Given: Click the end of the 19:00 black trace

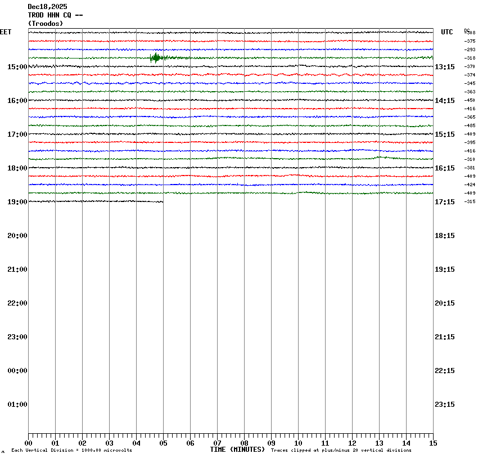Looking at the screenshot, I should pos(163,201).
